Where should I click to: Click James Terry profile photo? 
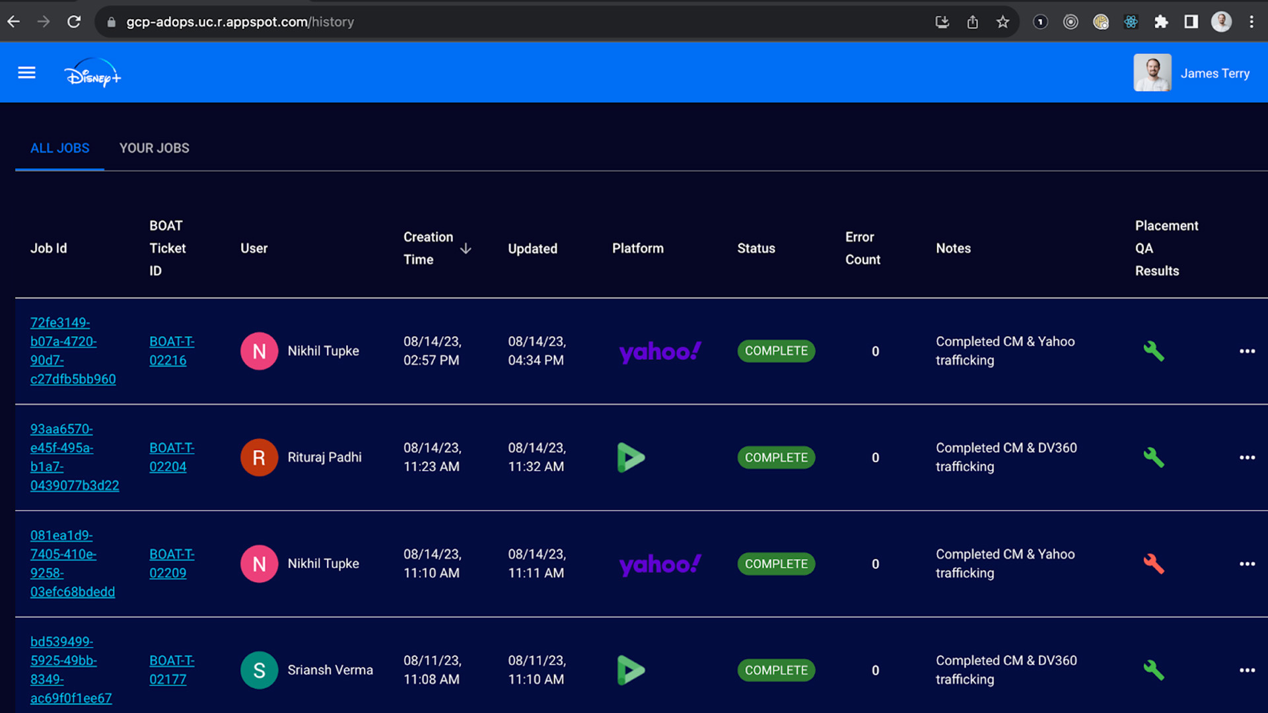click(1152, 73)
